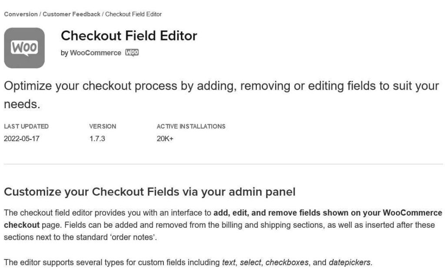Click the italic 'select' word

250,262
